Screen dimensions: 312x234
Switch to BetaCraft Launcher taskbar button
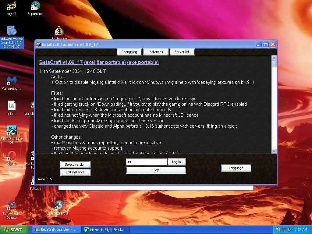[x=56, y=229]
